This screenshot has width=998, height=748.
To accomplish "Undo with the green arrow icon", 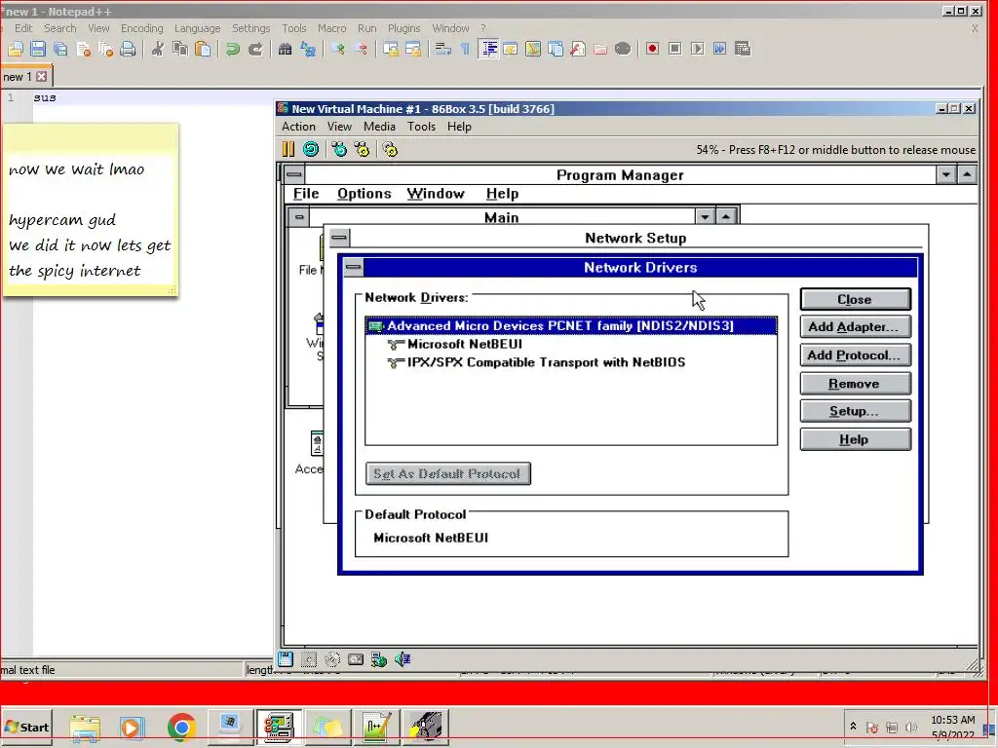I will (x=232, y=49).
